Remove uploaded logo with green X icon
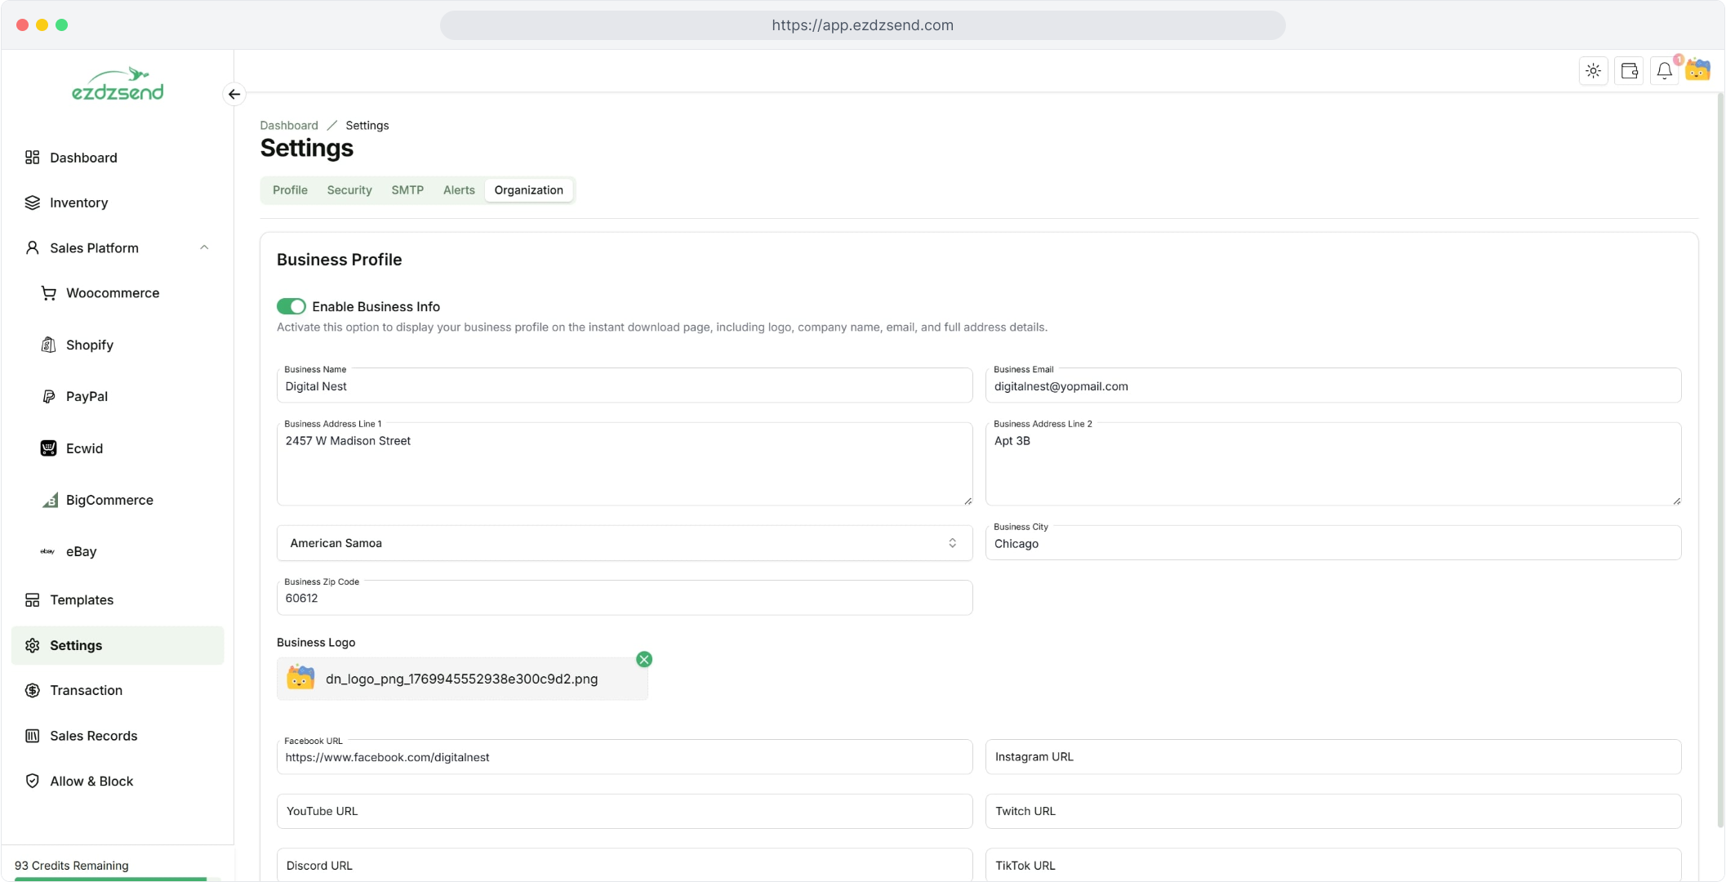The height and width of the screenshot is (882, 1726). point(644,659)
